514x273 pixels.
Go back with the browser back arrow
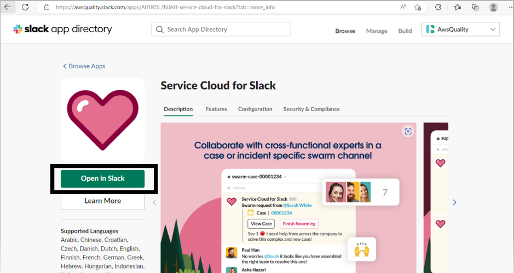coord(8,7)
